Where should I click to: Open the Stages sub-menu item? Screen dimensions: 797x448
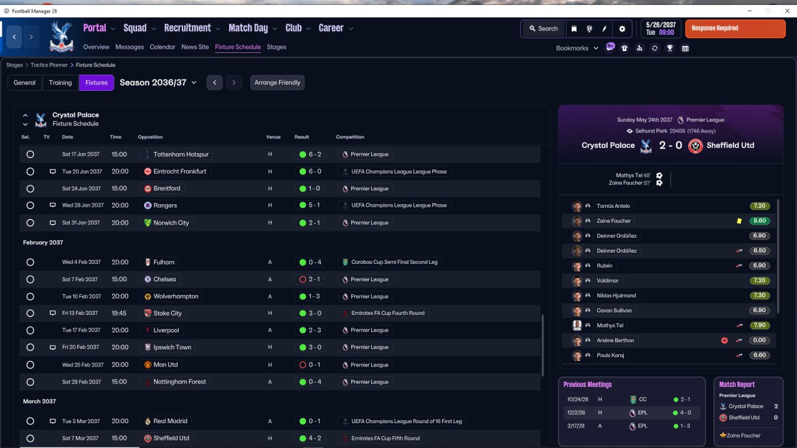[x=276, y=47]
